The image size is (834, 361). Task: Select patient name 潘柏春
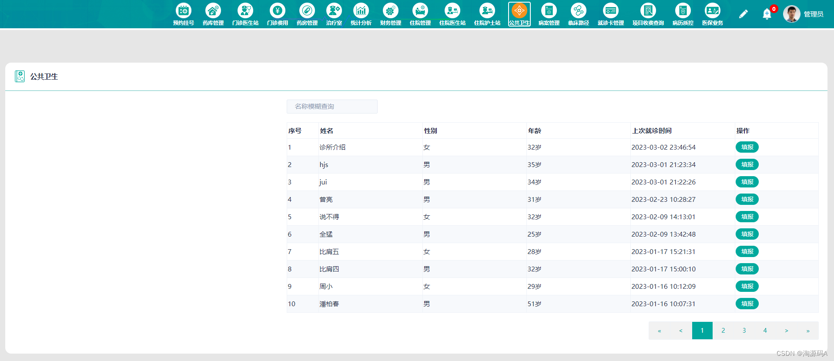329,304
